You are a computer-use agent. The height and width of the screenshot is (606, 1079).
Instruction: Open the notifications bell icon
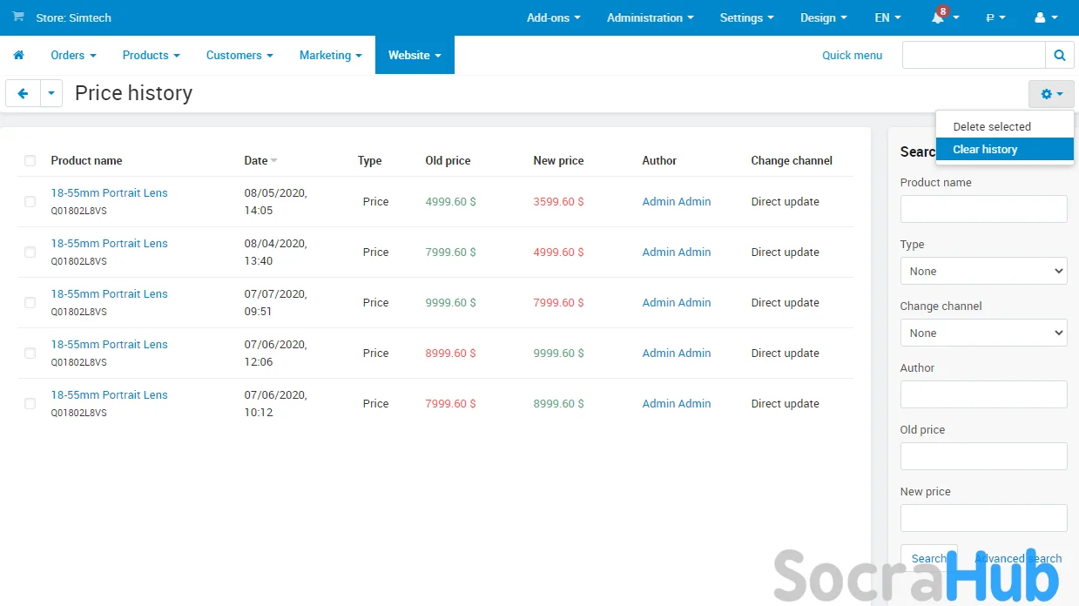coord(939,17)
